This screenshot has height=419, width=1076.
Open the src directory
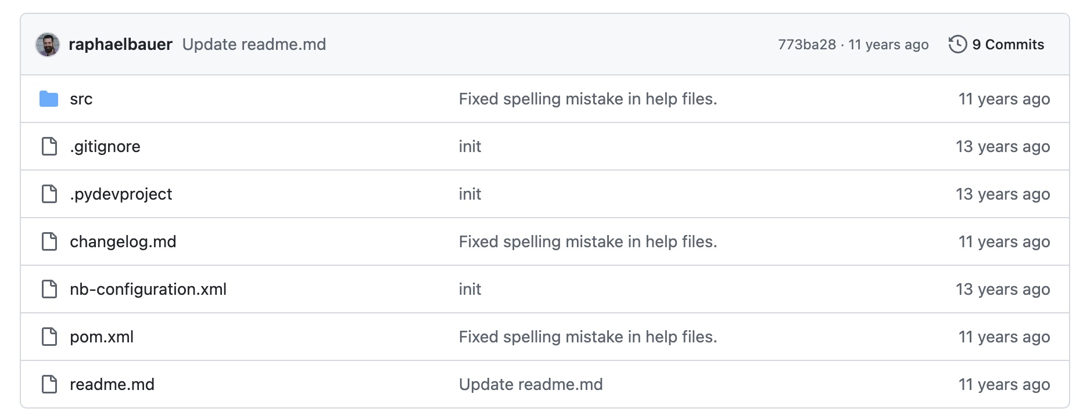[x=81, y=99]
